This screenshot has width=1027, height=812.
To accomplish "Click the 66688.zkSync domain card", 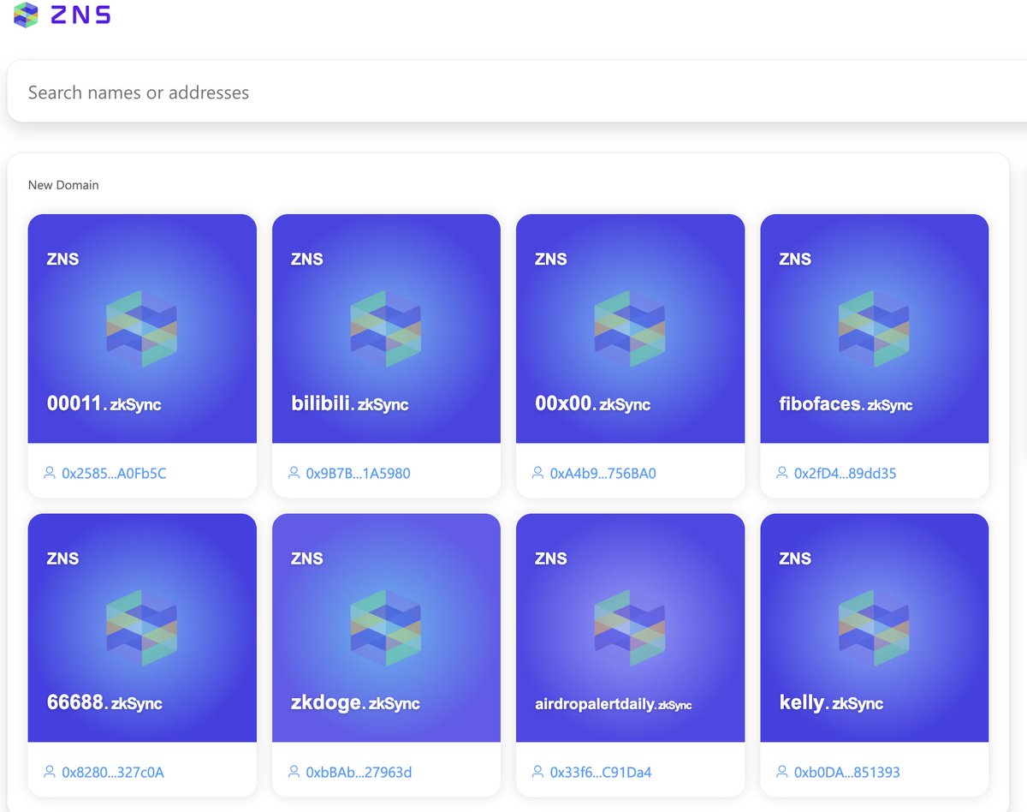I will pyautogui.click(x=142, y=627).
